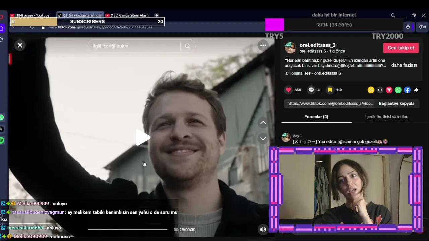Share the video to Facebook
This screenshot has height=241, width=429.
[407, 90]
